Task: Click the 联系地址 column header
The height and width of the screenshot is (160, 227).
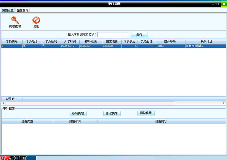Action: (206, 42)
